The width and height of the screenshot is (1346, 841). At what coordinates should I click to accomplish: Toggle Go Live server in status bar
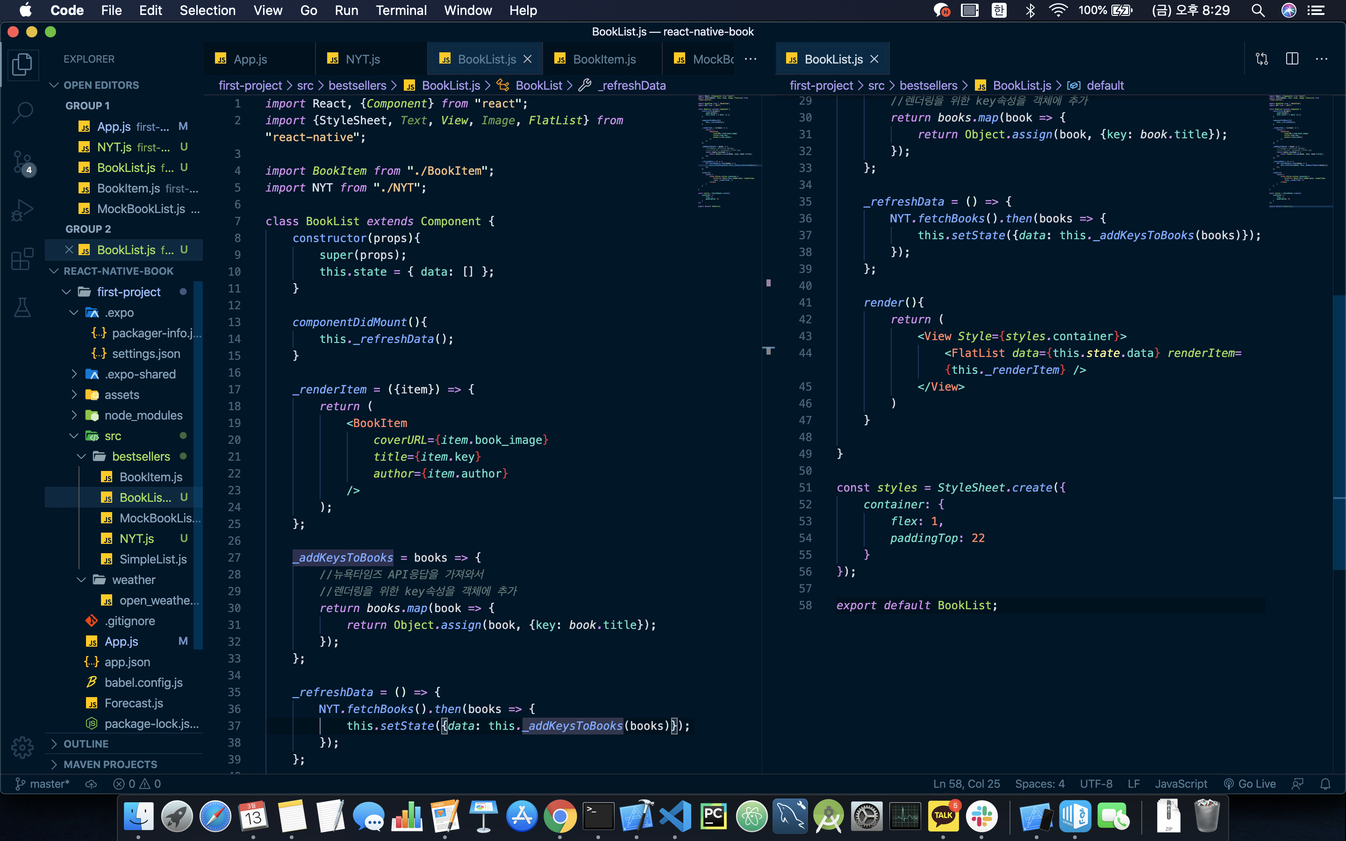(1250, 784)
